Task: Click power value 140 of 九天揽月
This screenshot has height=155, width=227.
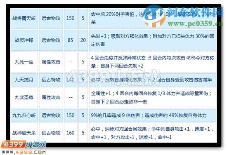Action: pyautogui.click(x=70, y=80)
